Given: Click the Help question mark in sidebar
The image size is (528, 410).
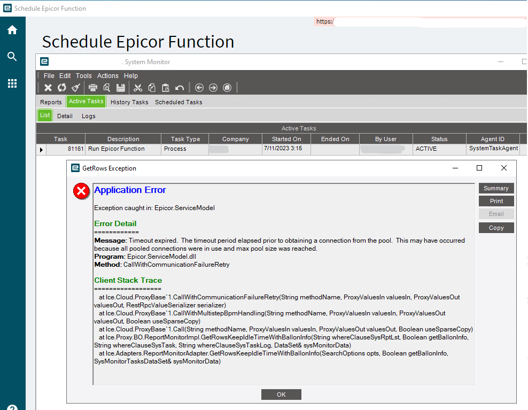Looking at the screenshot, I should tap(12, 407).
